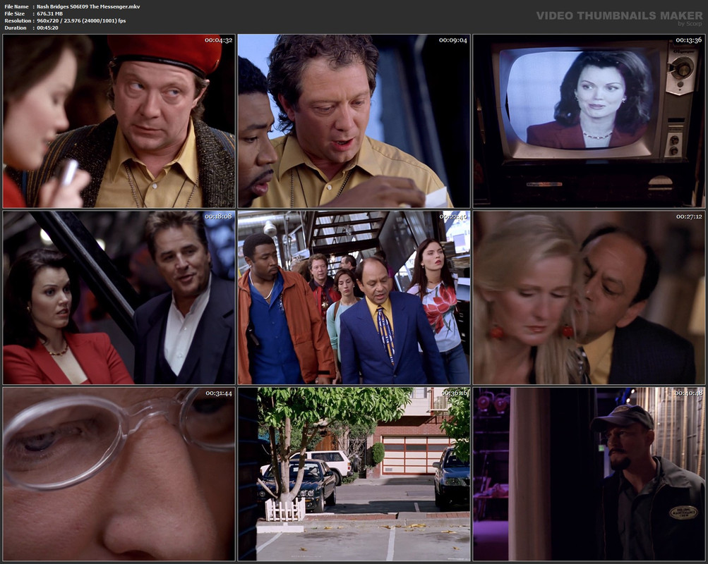Click the resolution value '960x720 / 23.976 (24000/1001) fps'
Image resolution: width=708 pixels, height=564 pixels.
(81, 20)
